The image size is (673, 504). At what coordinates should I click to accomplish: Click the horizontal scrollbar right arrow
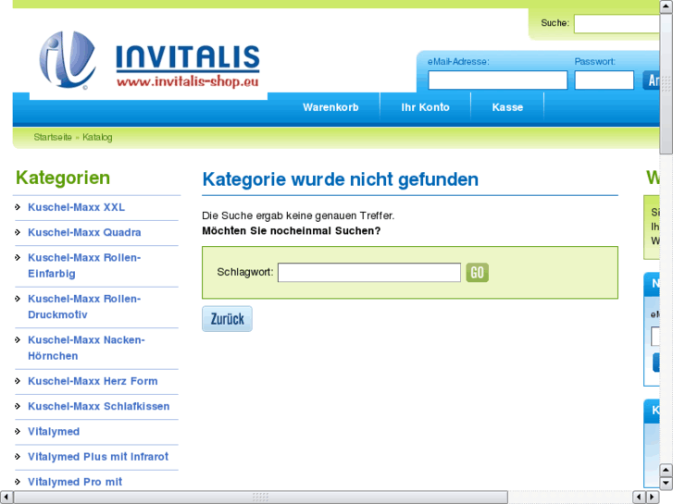point(653,498)
